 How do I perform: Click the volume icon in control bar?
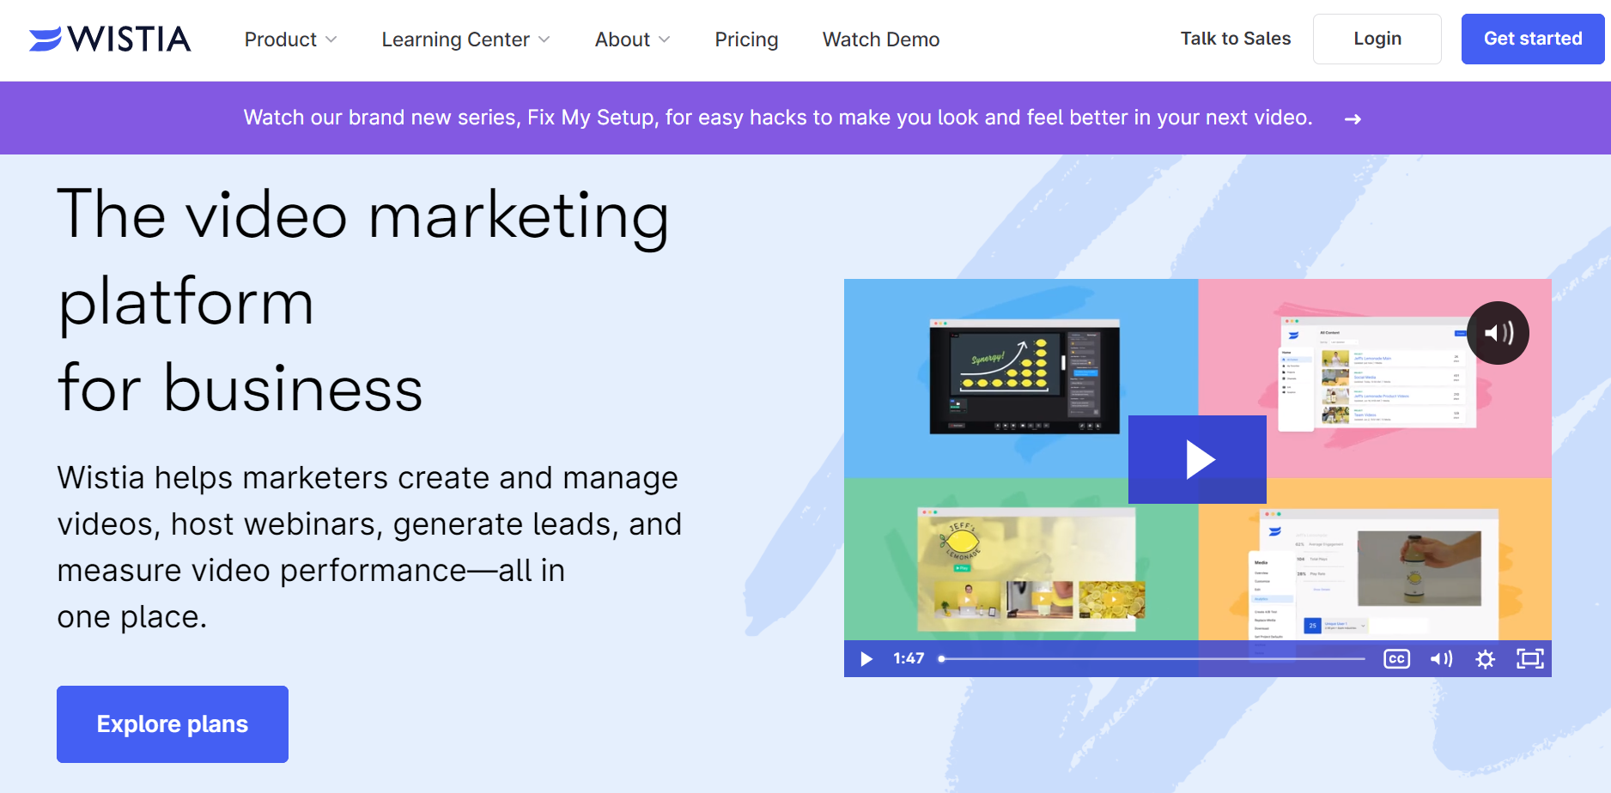coord(1441,659)
